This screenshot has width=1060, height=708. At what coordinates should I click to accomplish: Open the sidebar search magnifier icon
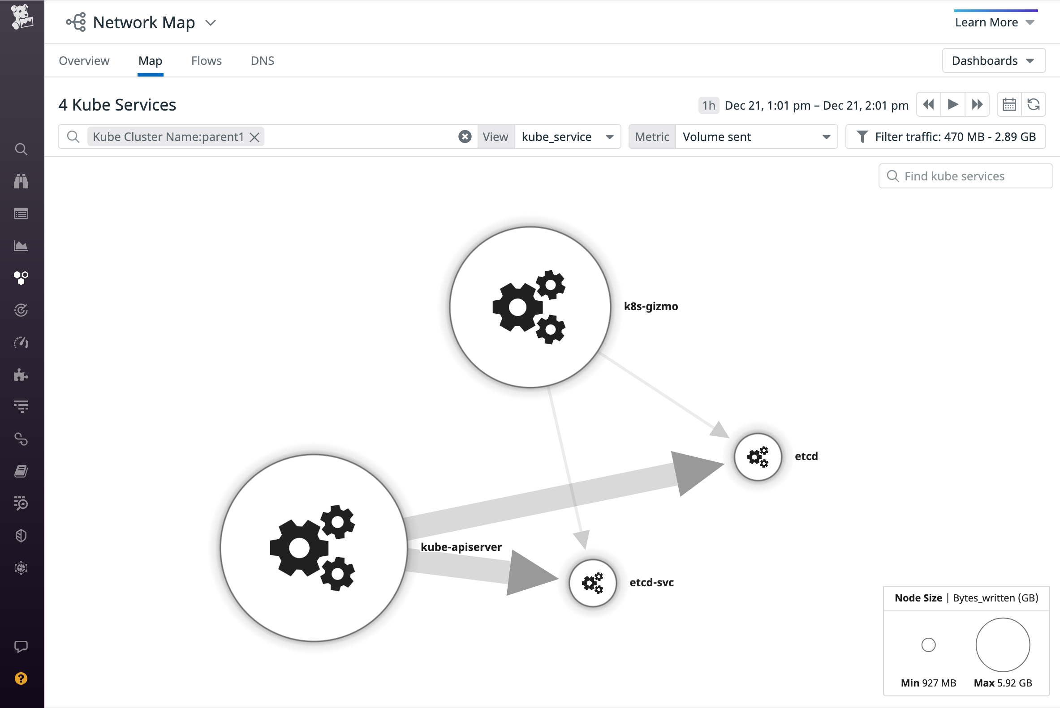(x=21, y=149)
